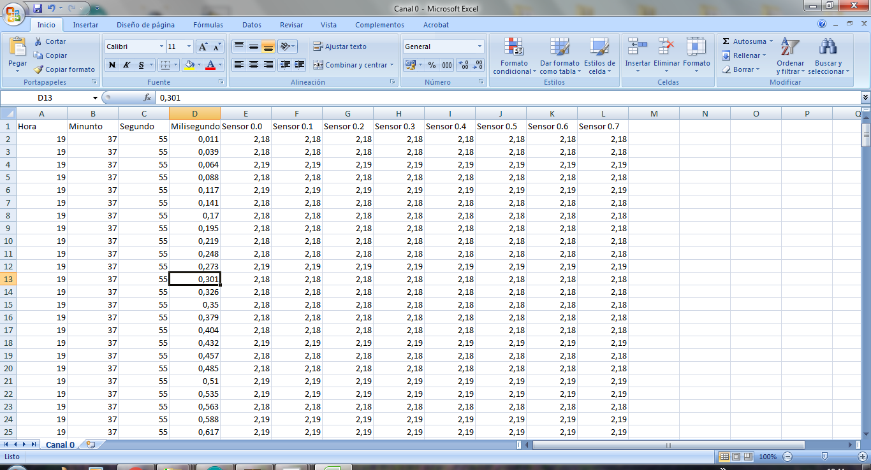Align cell content to top
Screen dimensions: 871x470
(238, 46)
